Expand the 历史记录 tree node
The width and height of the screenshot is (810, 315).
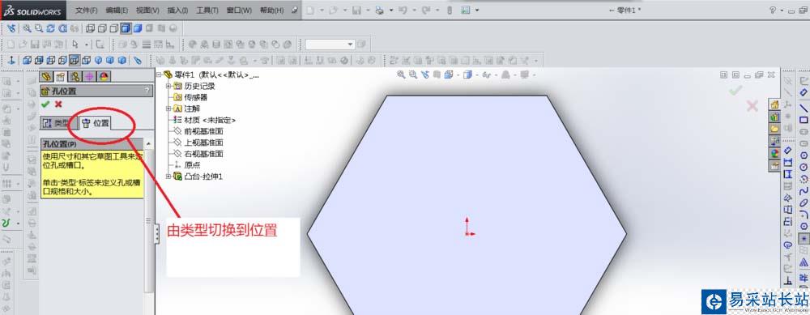click(x=168, y=86)
